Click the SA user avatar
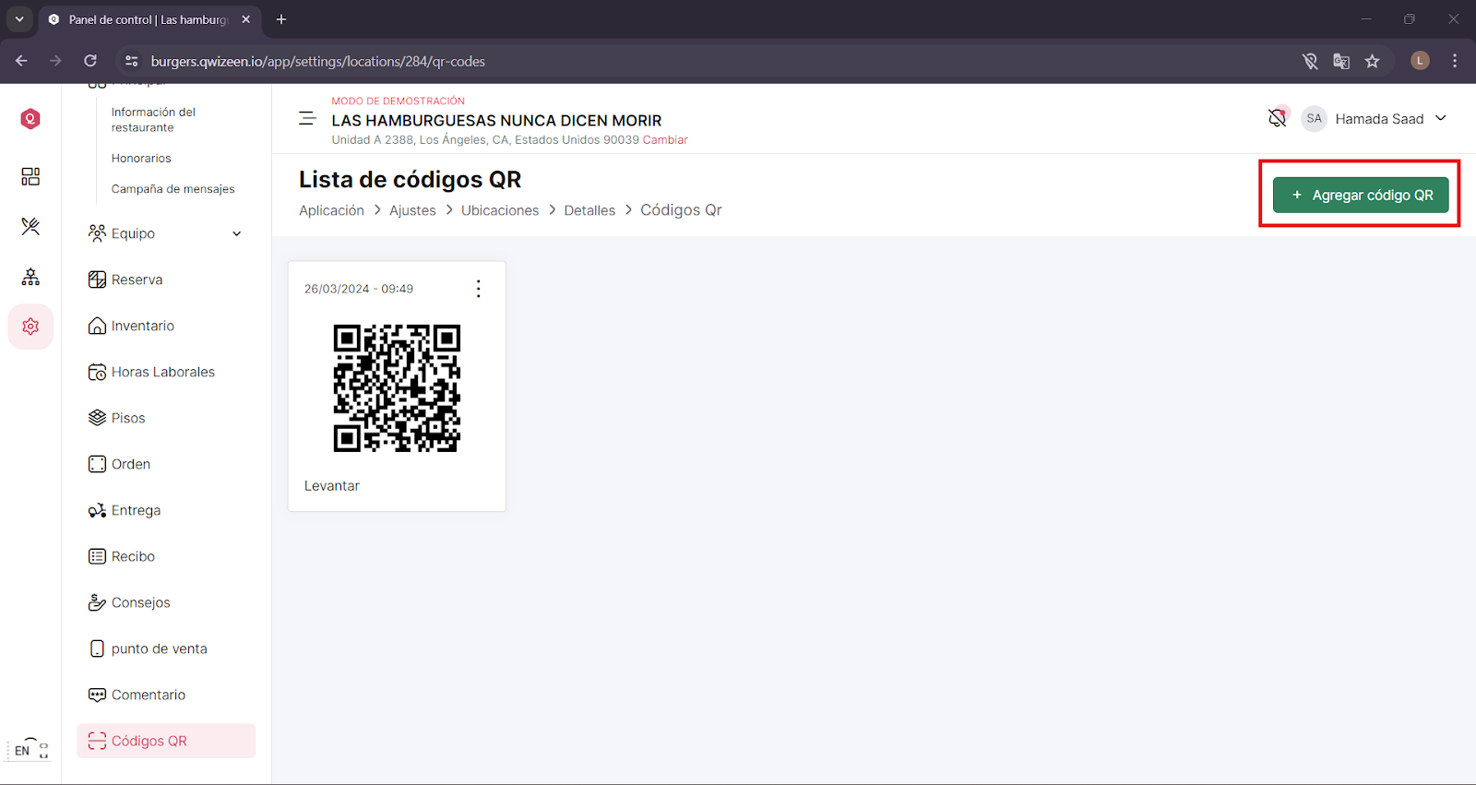1476x785 pixels. coord(1314,118)
